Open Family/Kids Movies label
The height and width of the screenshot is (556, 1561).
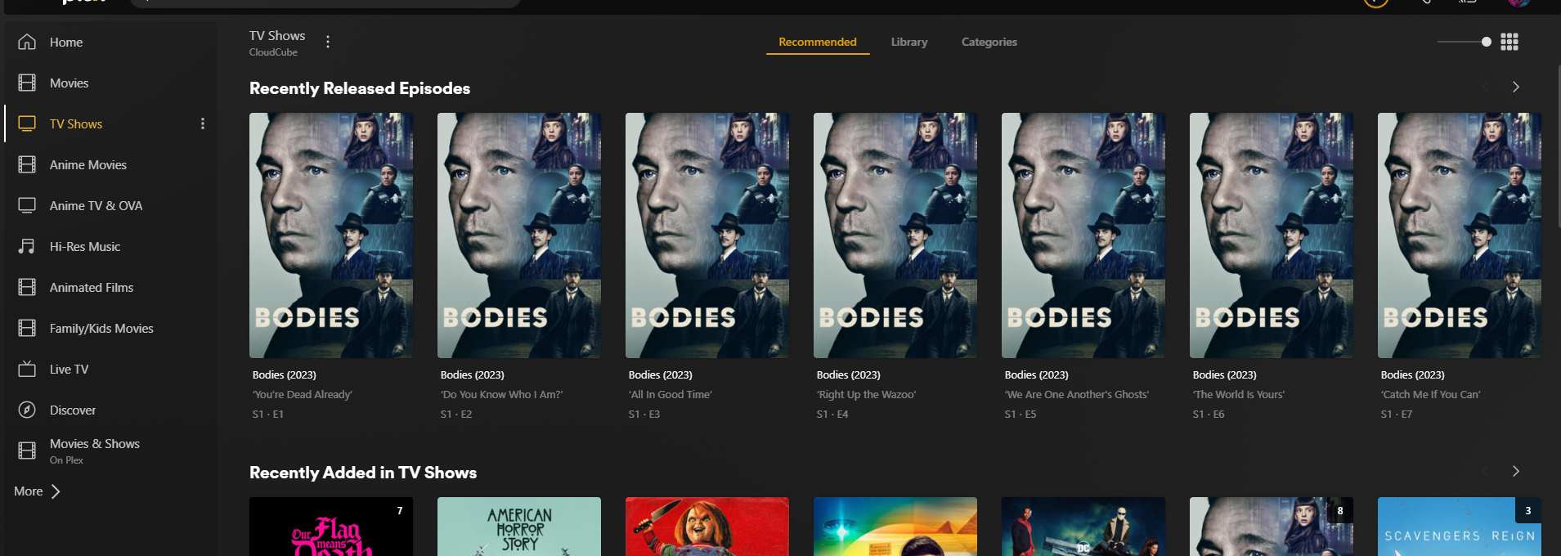[x=101, y=328]
